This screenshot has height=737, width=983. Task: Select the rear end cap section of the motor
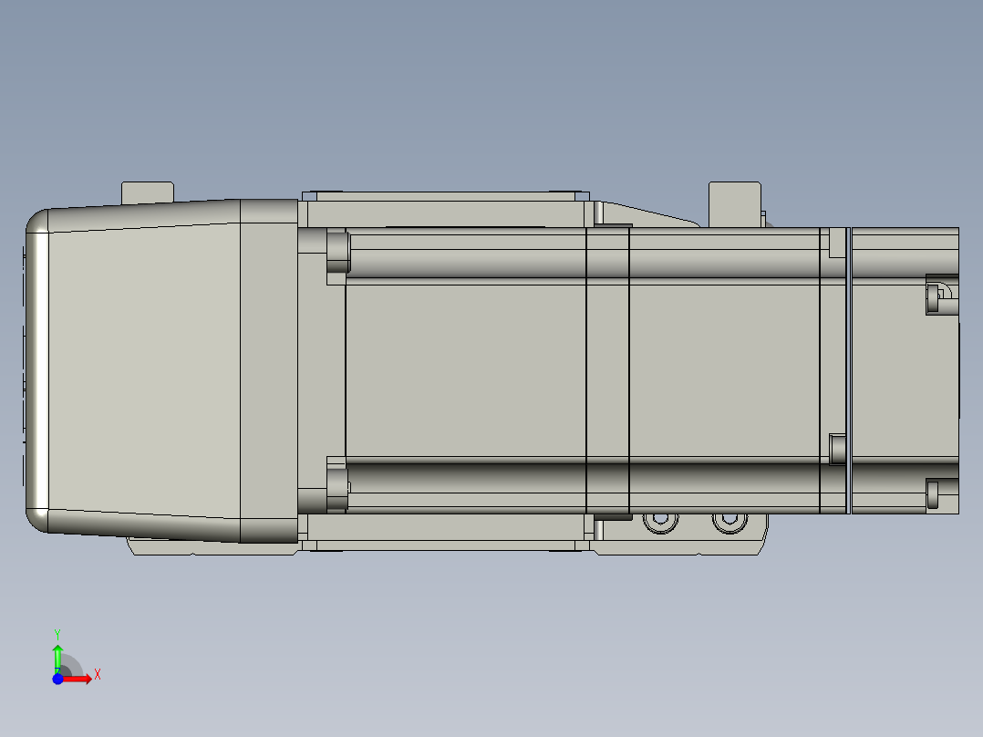pos(905,370)
